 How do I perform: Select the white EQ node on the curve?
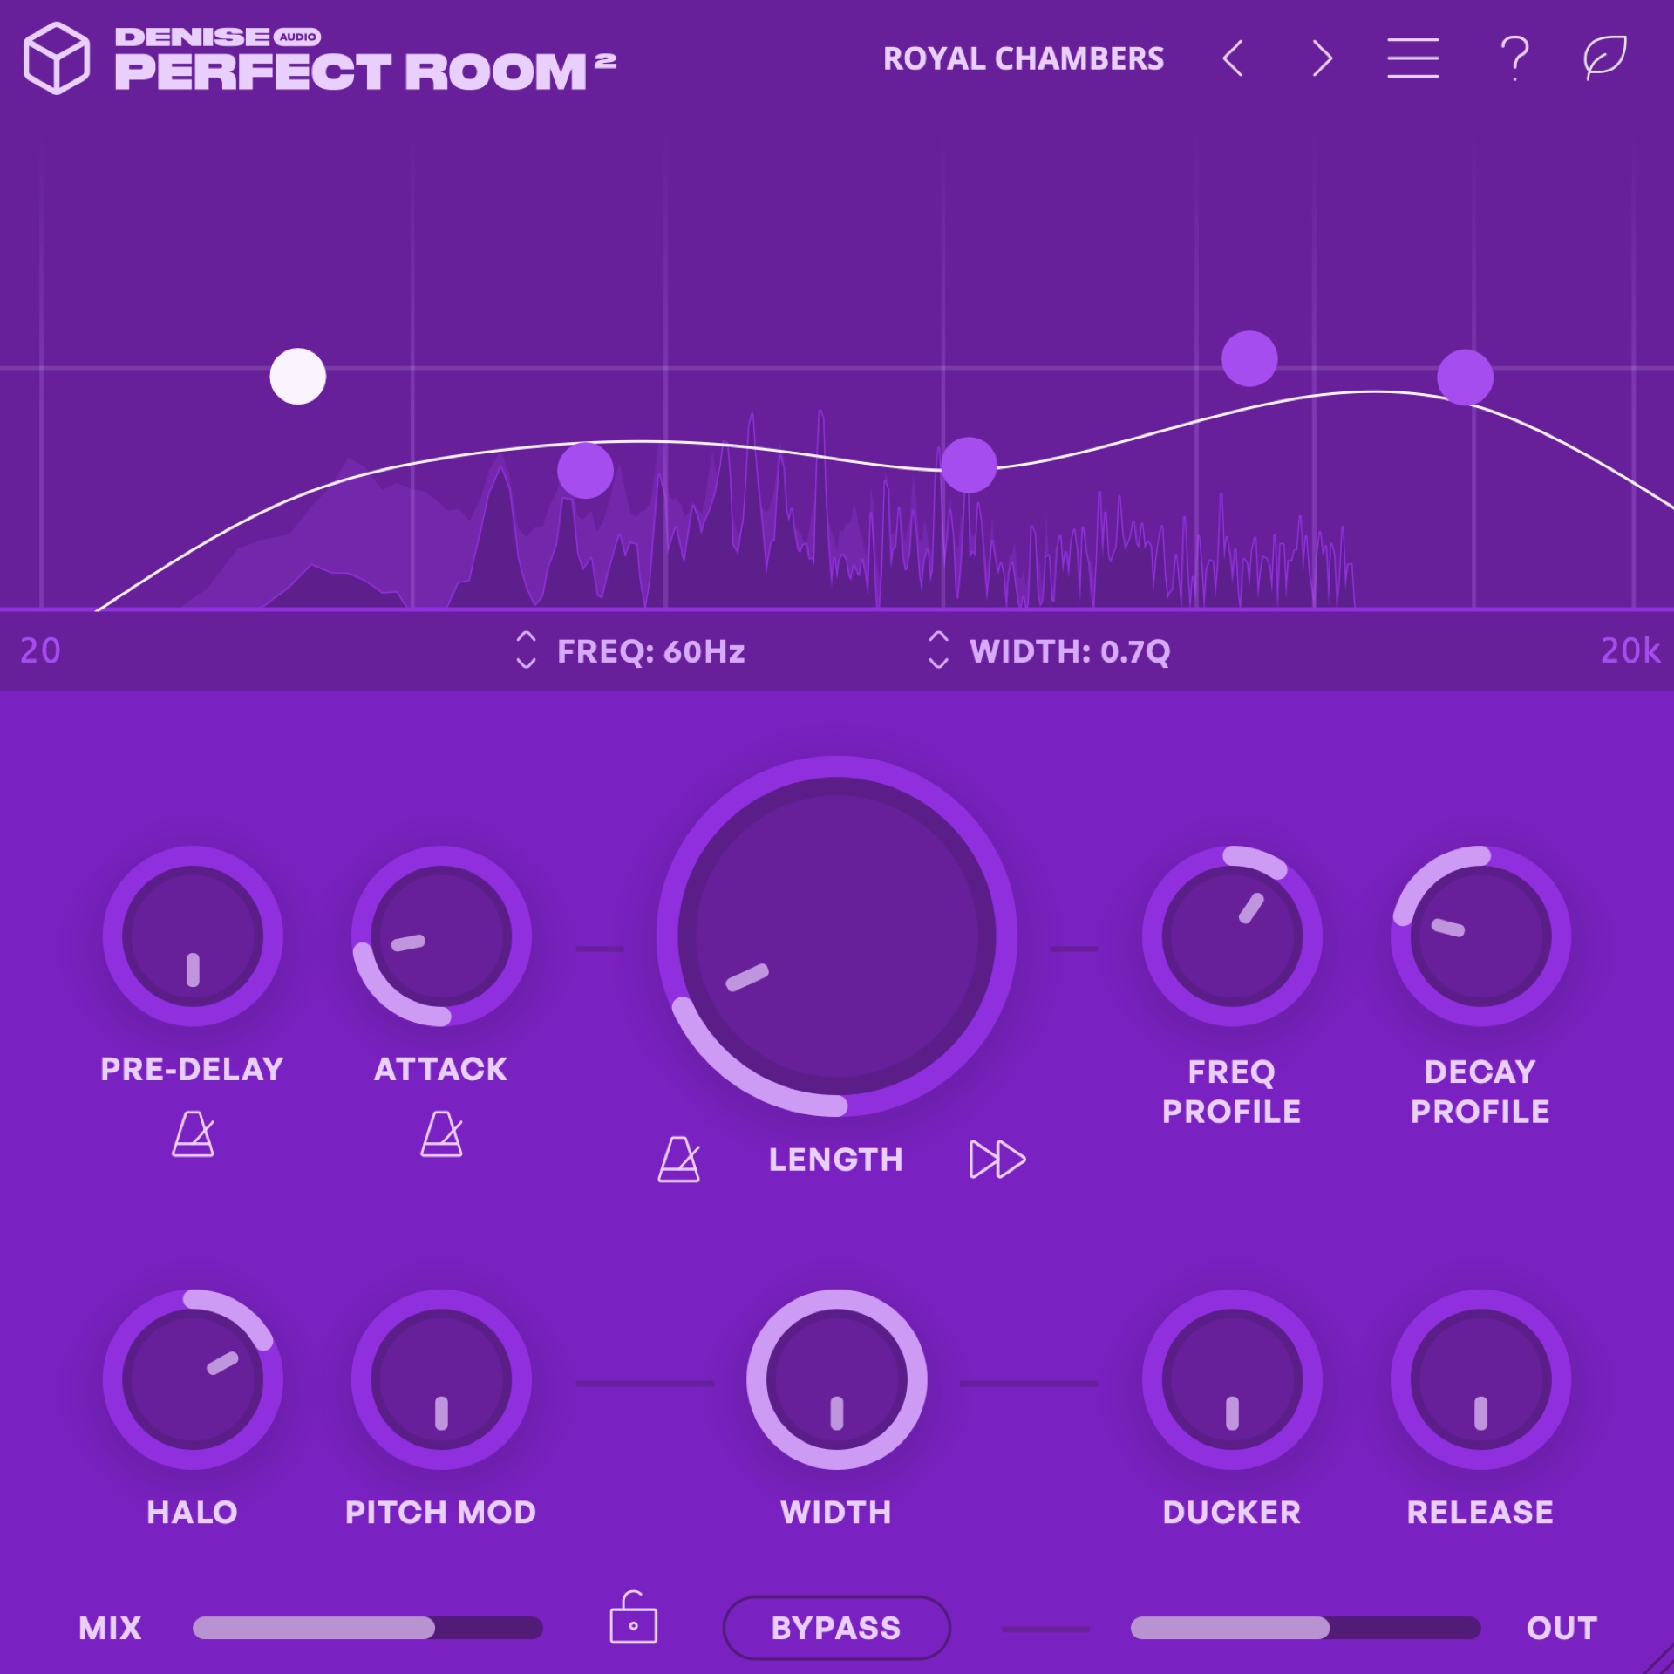pos(300,377)
